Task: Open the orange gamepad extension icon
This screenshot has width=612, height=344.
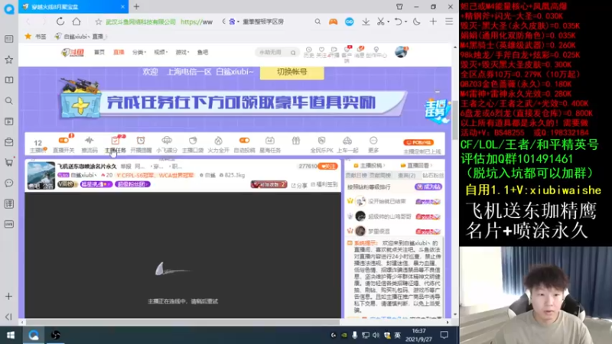Action: pyautogui.click(x=333, y=22)
